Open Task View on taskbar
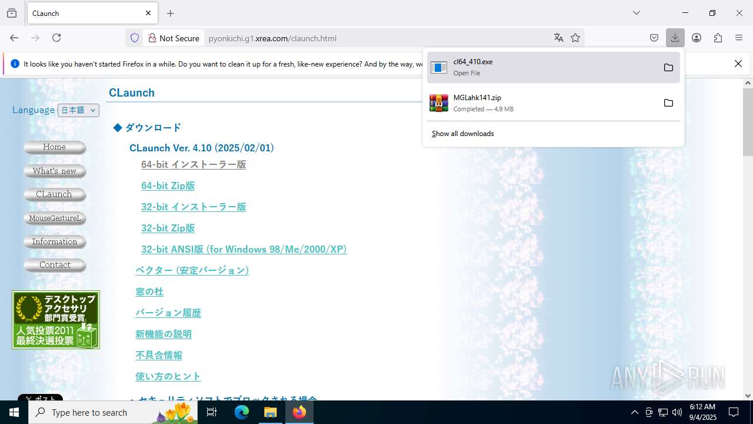Image resolution: width=753 pixels, height=424 pixels. click(x=212, y=412)
